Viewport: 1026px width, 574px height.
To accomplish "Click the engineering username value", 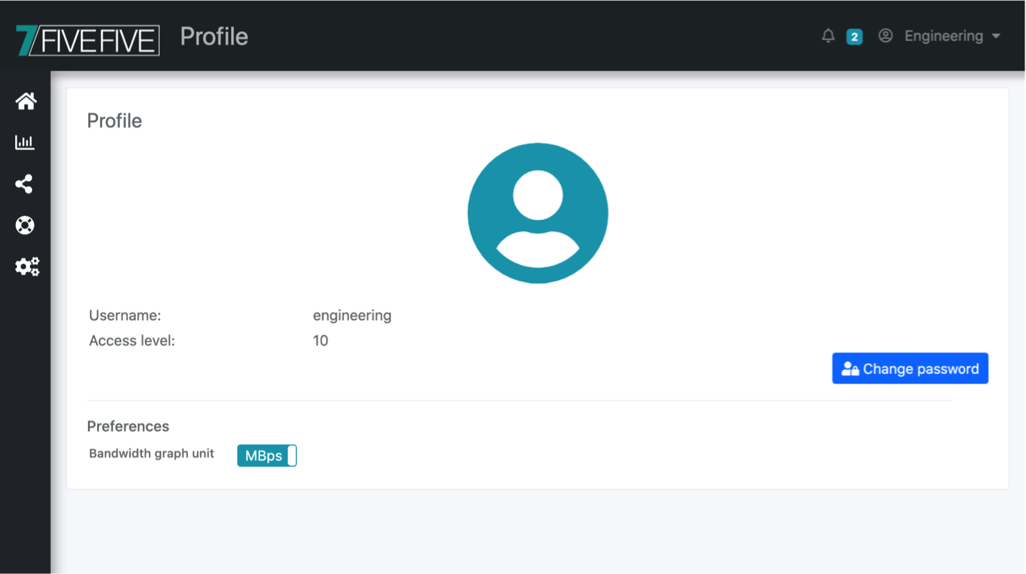I will click(352, 315).
